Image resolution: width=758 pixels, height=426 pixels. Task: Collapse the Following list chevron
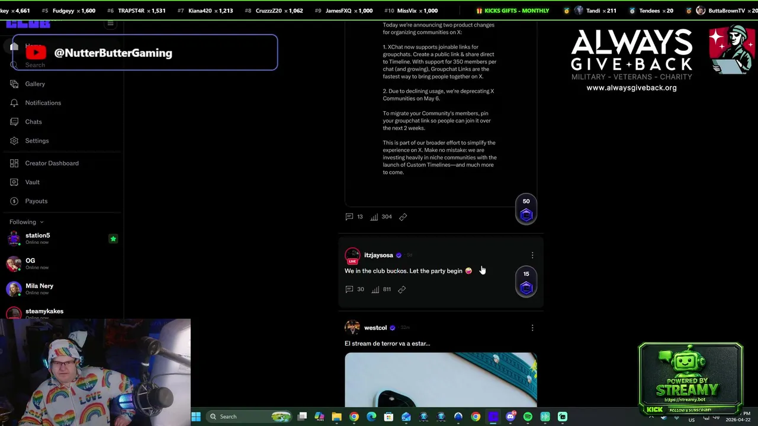[x=41, y=222]
